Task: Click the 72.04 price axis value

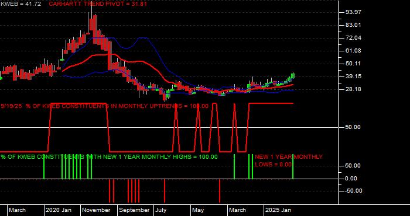Action: [x=353, y=38]
